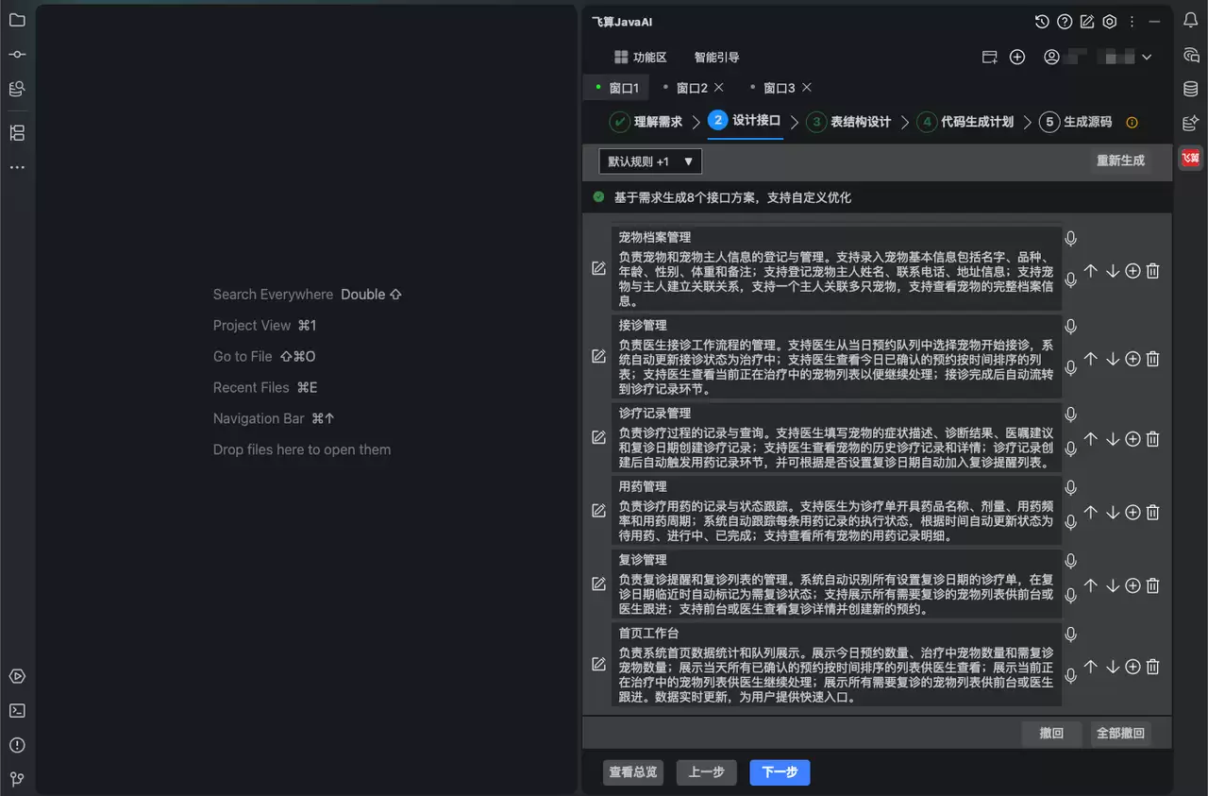
Task: Close the 窗口3 tab
Action: 805,88
